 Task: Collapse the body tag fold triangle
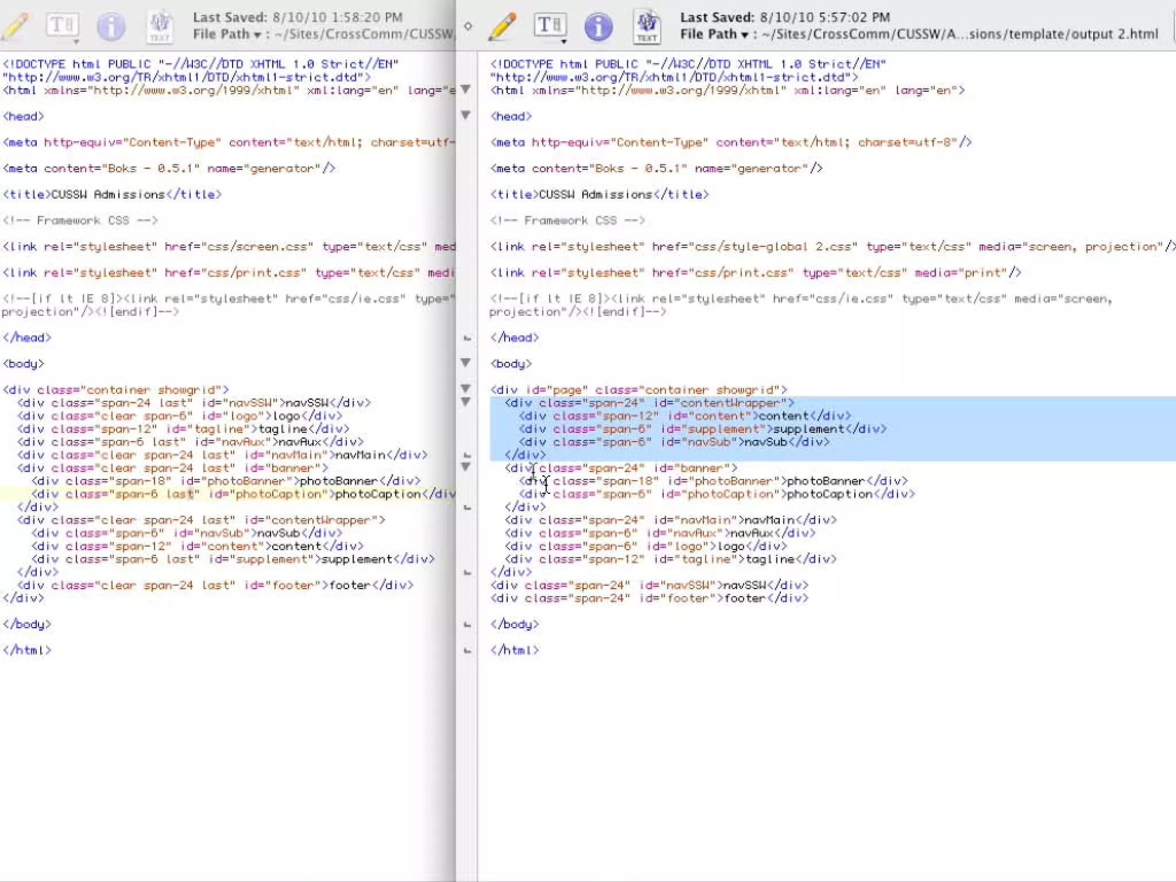(466, 362)
